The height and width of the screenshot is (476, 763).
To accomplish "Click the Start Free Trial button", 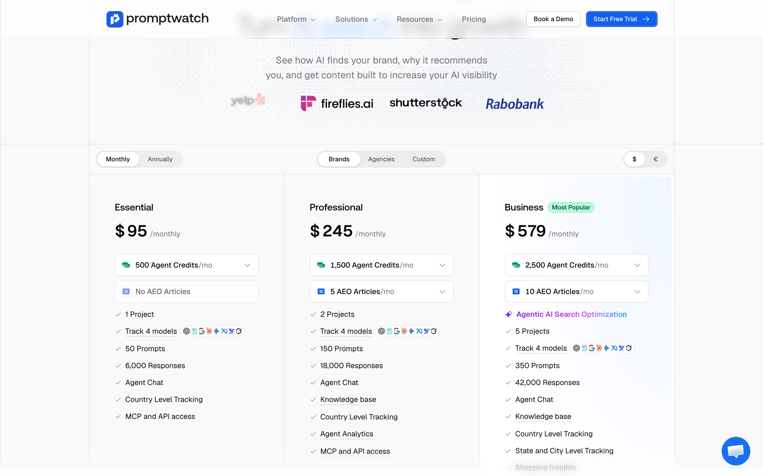I will pos(622,19).
